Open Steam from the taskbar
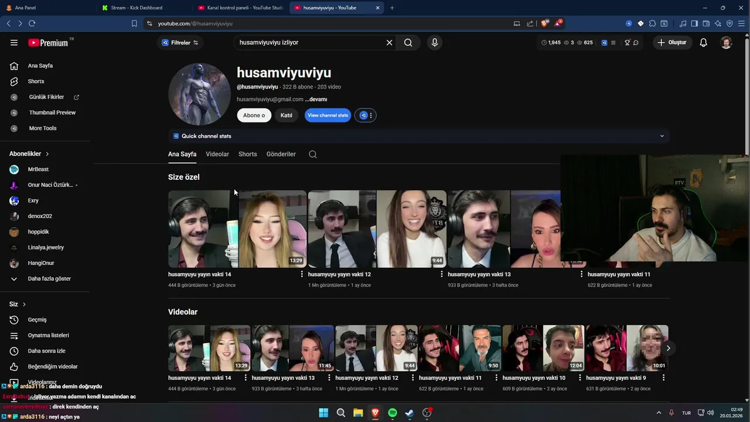Screen dimensions: 750x422 (410, 413)
